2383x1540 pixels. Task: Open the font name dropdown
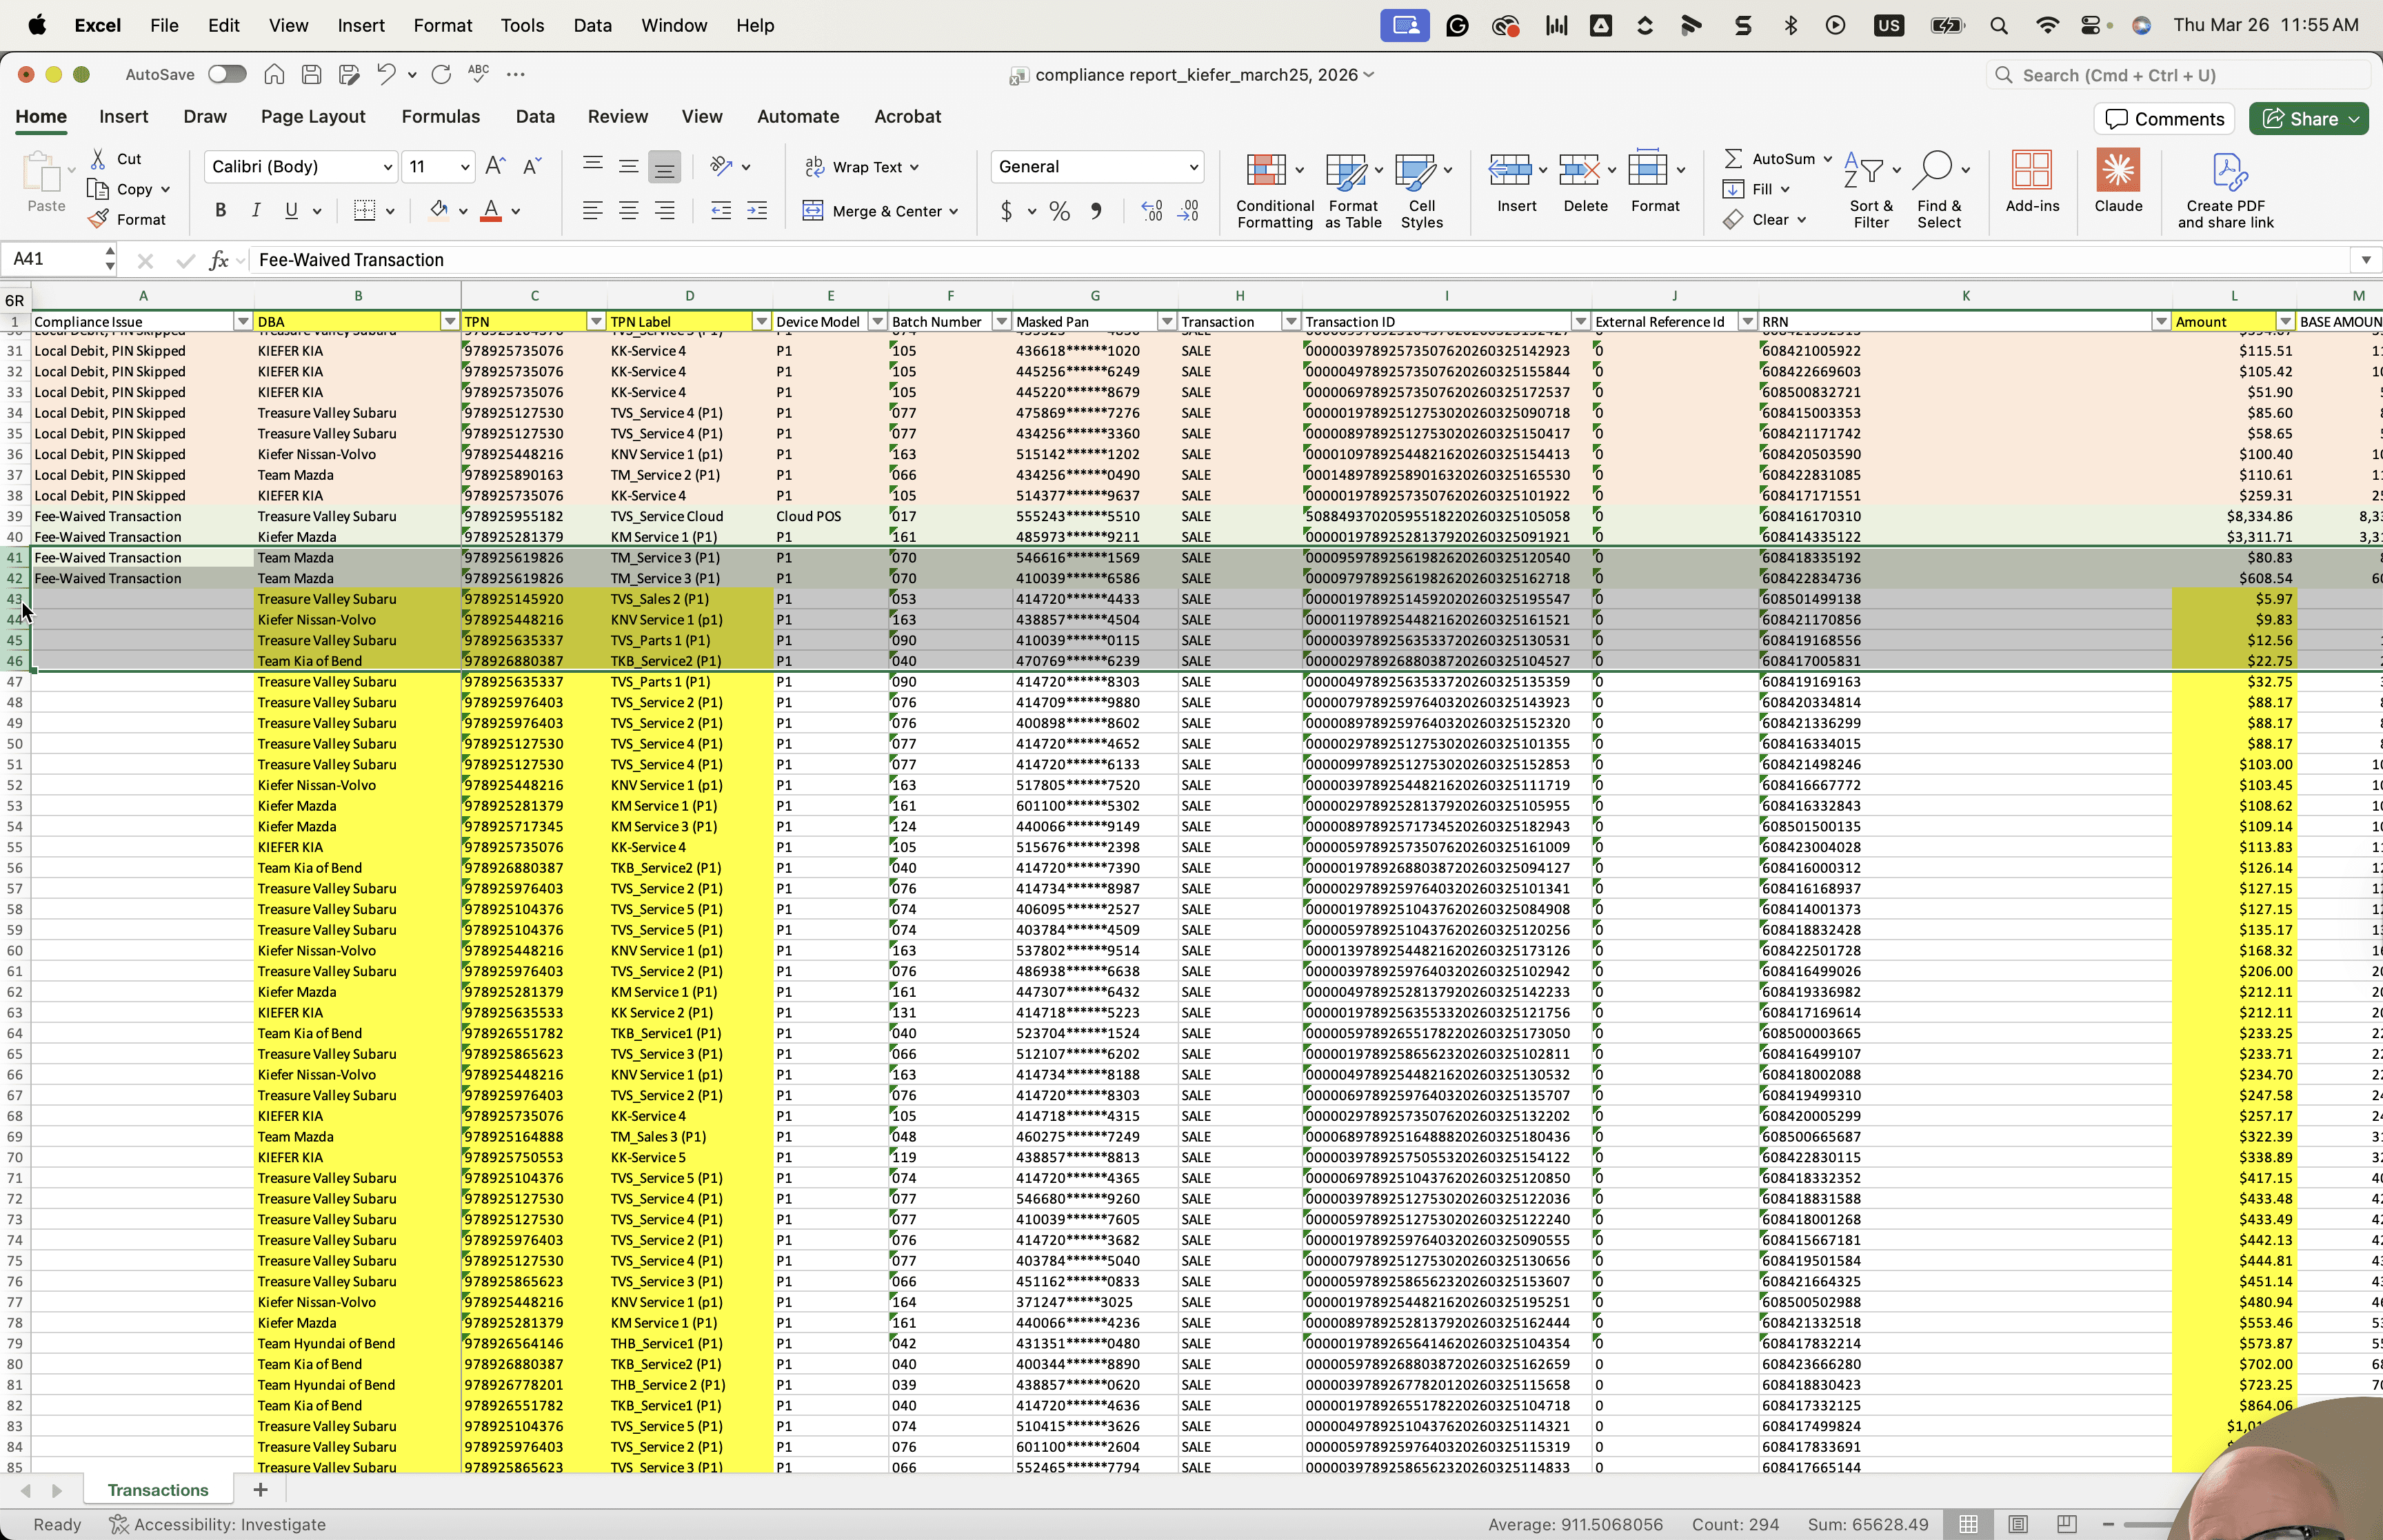(x=387, y=167)
